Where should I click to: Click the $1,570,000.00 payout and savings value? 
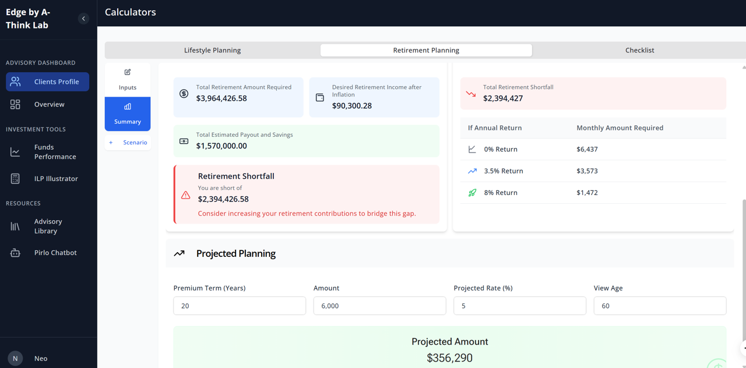click(221, 146)
